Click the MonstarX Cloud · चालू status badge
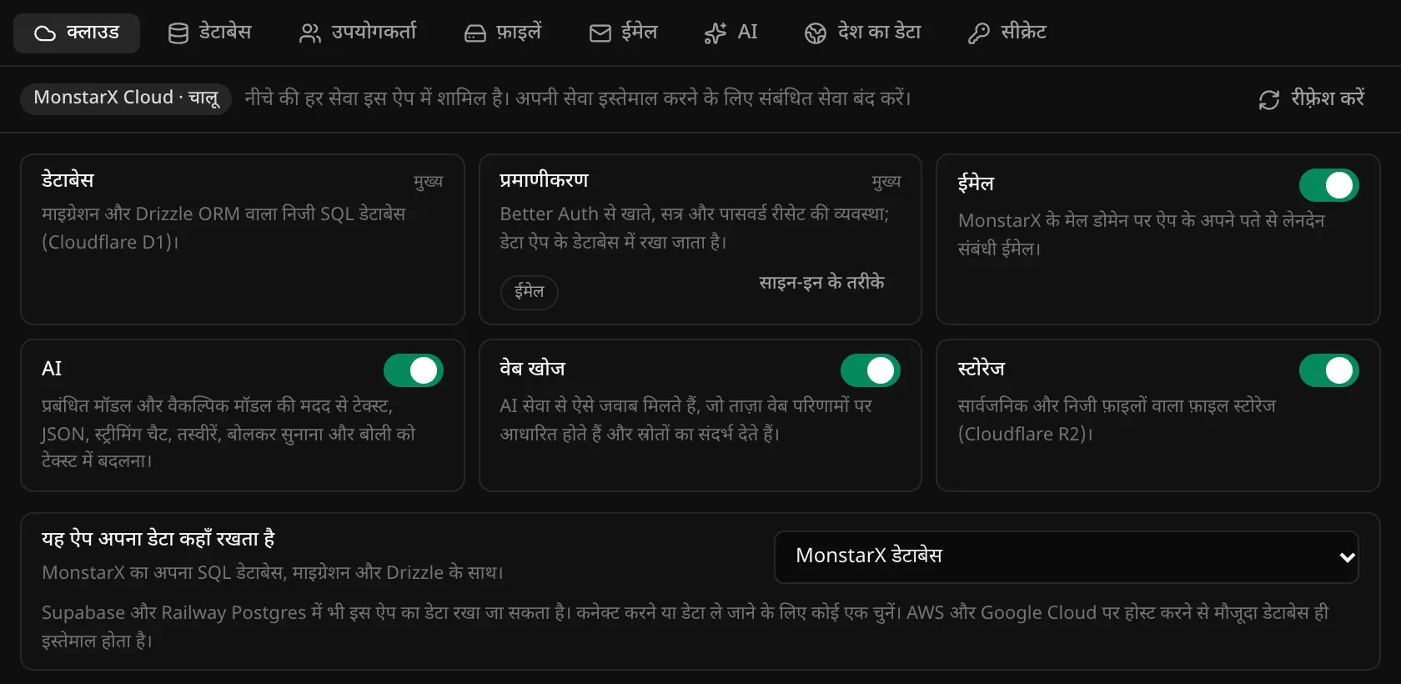 click(126, 98)
